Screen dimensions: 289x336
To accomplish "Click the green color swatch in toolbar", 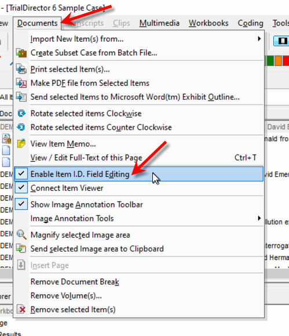I will point(270,61).
